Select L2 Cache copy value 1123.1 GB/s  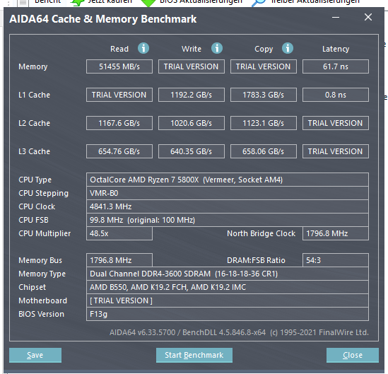click(264, 123)
